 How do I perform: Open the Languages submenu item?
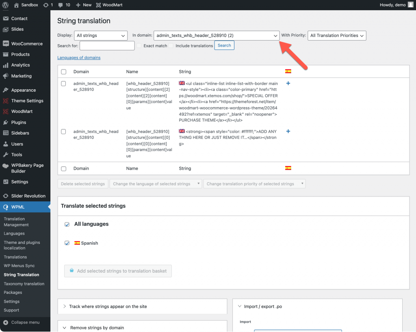coord(14,233)
